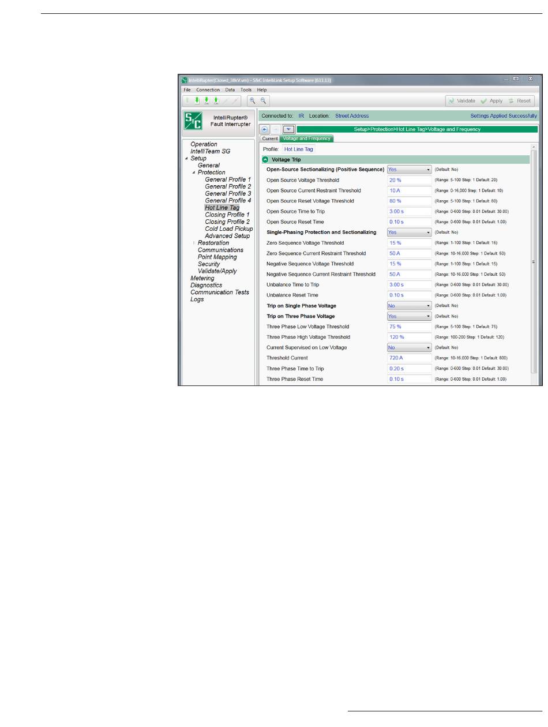Select Communications in the tree
Viewport: 548px width, 727px height.
pos(220,250)
